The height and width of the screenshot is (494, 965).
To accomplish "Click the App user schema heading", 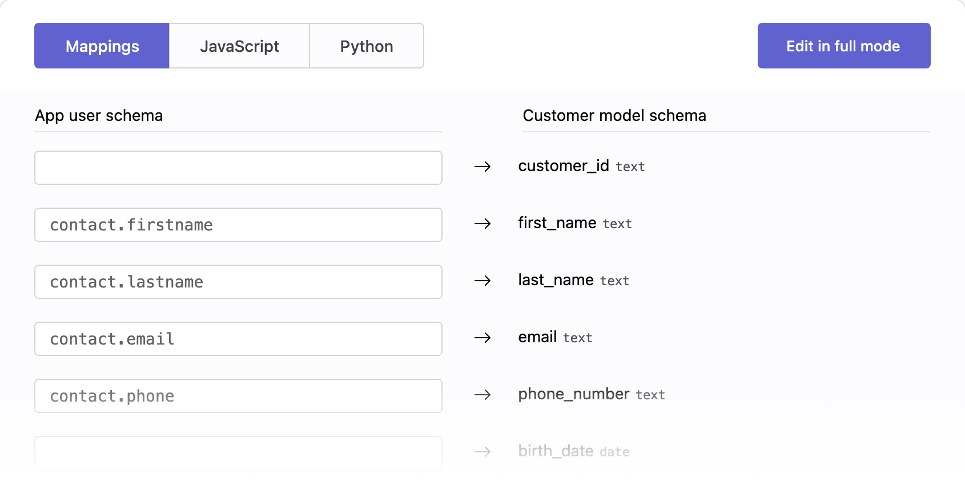I will 99,116.
